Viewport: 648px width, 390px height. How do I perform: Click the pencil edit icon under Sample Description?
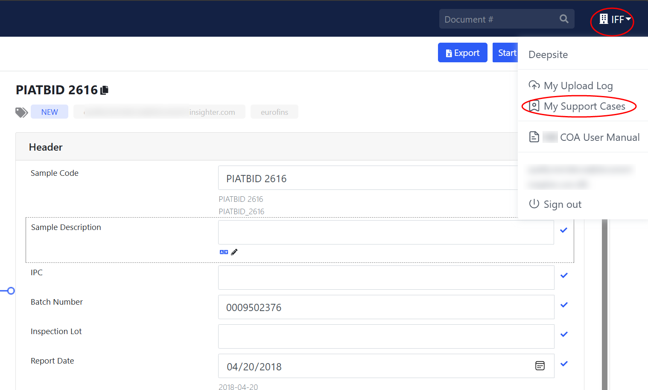[234, 252]
